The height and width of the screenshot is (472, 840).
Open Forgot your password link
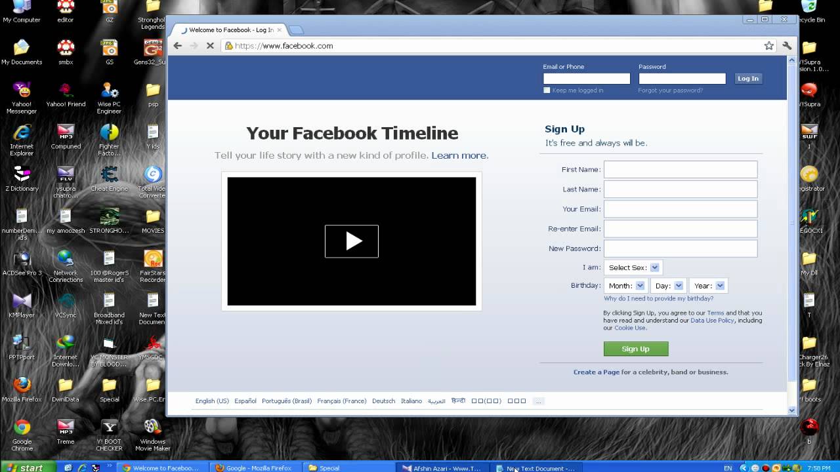pyautogui.click(x=670, y=90)
